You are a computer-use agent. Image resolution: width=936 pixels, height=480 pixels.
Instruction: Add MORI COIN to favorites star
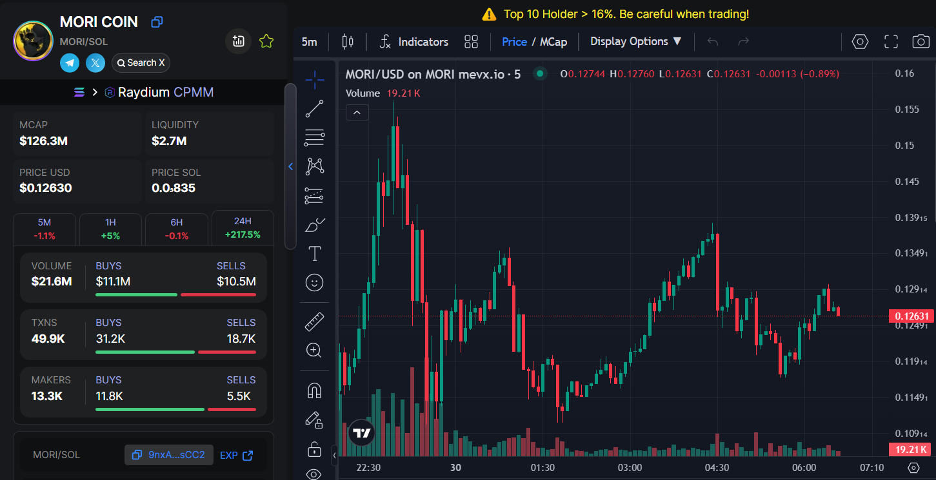point(266,41)
